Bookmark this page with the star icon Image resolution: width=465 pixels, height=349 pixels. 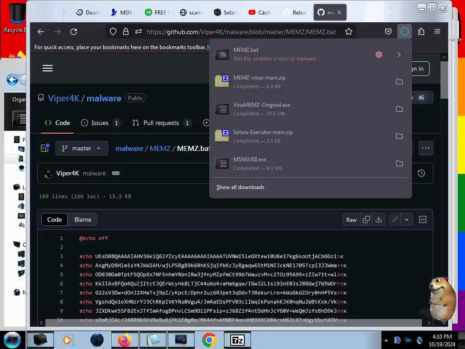click(349, 31)
